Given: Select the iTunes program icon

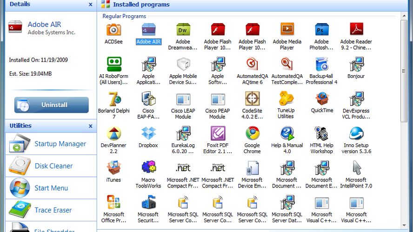Looking at the screenshot, I should click(x=114, y=168).
